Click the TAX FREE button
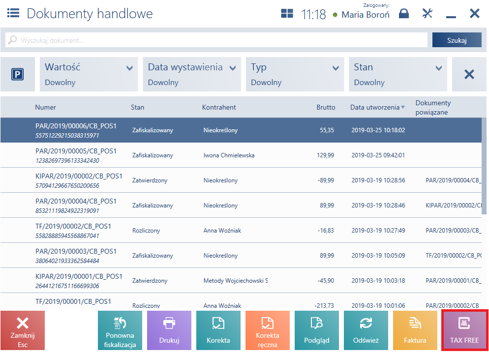 point(464,330)
